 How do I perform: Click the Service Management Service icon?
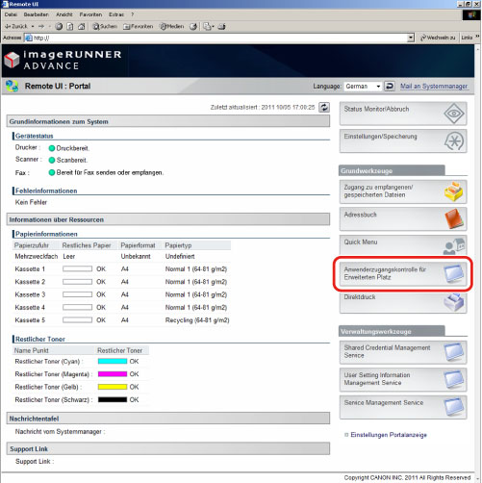tap(454, 407)
